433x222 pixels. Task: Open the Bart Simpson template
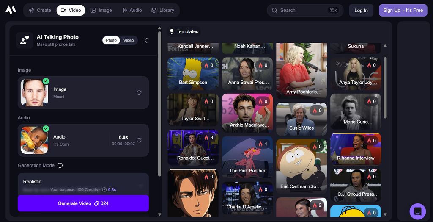point(193,74)
